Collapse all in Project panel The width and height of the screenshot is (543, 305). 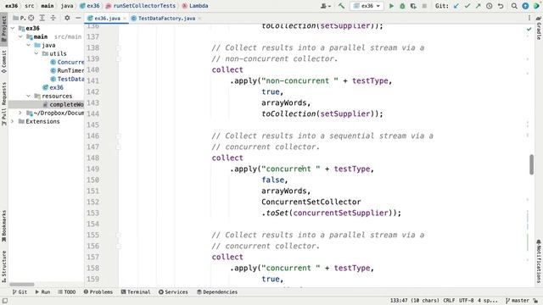click(53, 18)
